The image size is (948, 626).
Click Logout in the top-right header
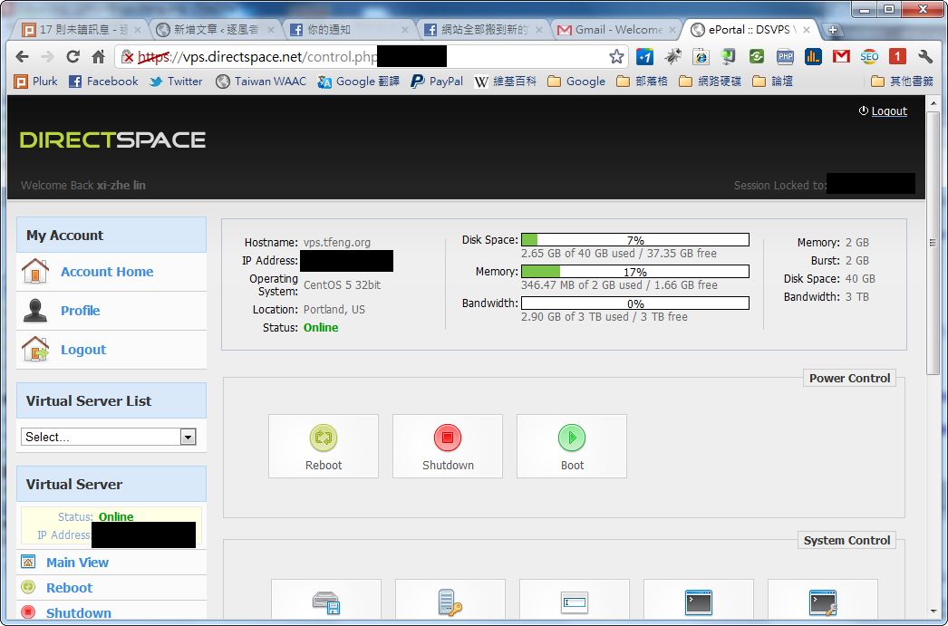tap(889, 111)
